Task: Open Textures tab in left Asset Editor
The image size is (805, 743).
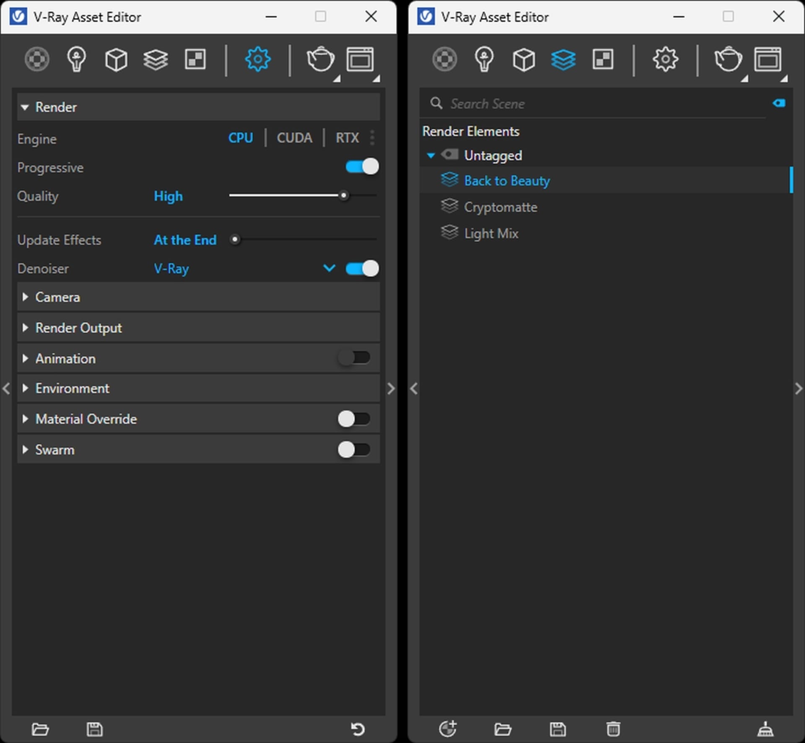Action: click(x=195, y=59)
